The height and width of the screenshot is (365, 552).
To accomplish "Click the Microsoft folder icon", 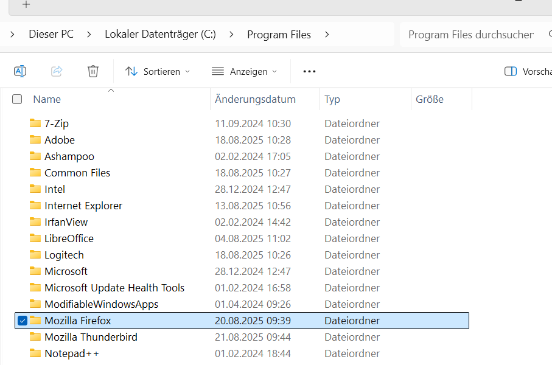I will (35, 271).
